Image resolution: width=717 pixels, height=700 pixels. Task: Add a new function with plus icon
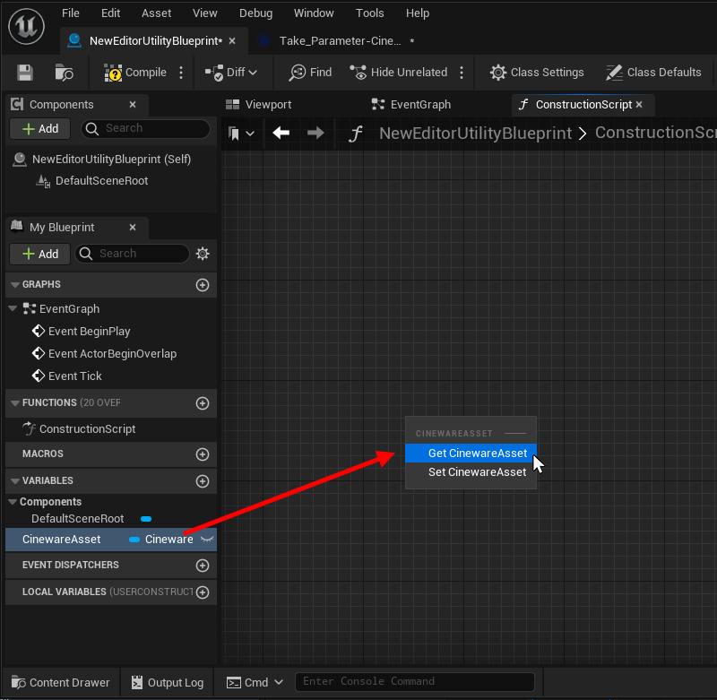click(202, 403)
